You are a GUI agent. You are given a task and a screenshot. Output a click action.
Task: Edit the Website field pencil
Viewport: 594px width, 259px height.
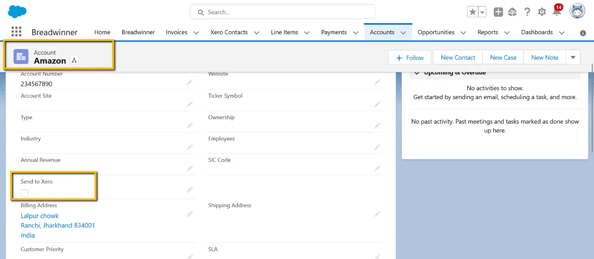(x=377, y=82)
